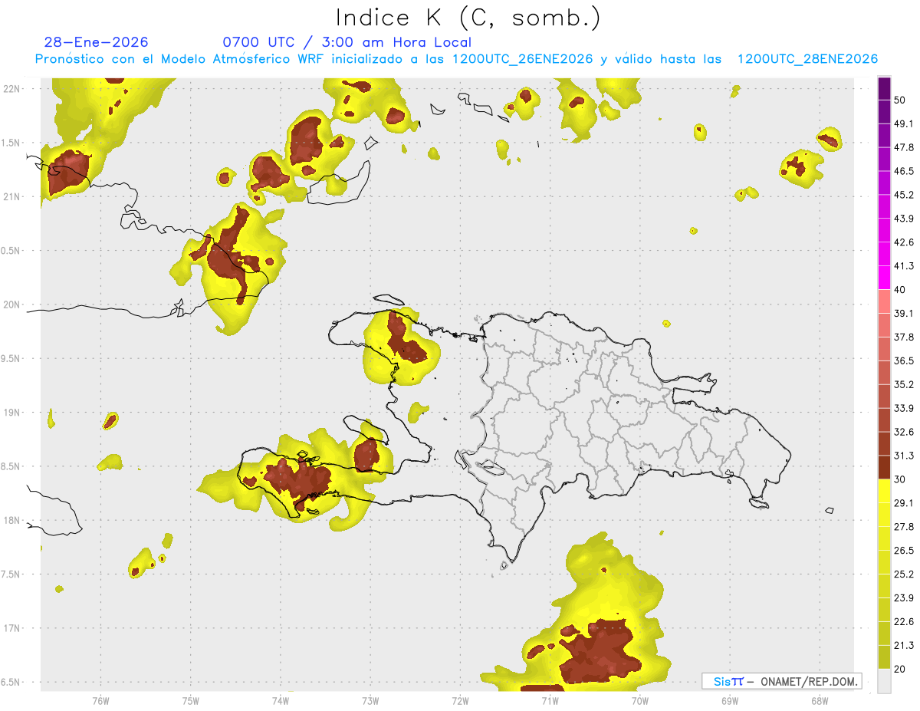Click the '40' colorbar label
Viewport: 920px width, 711px height.
[x=900, y=290]
